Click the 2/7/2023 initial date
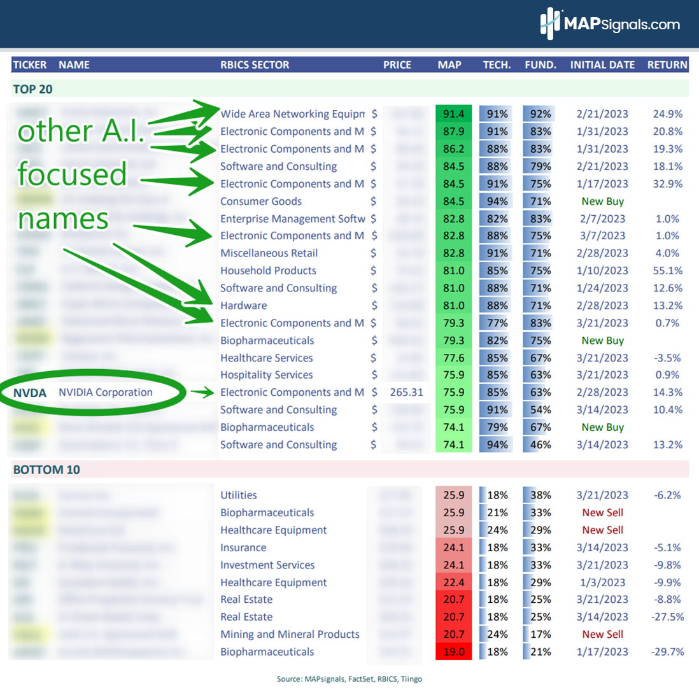 coord(602,219)
